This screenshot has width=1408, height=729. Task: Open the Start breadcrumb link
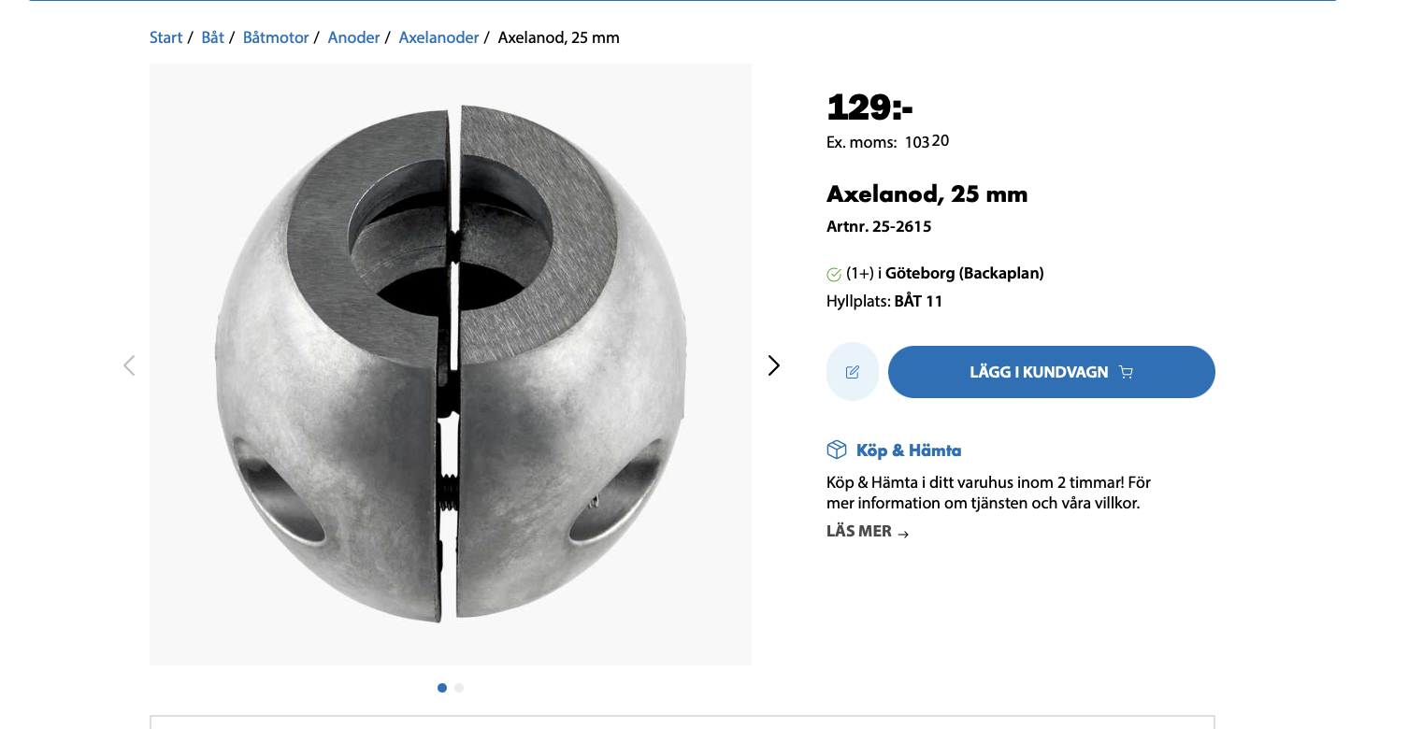[x=165, y=37]
